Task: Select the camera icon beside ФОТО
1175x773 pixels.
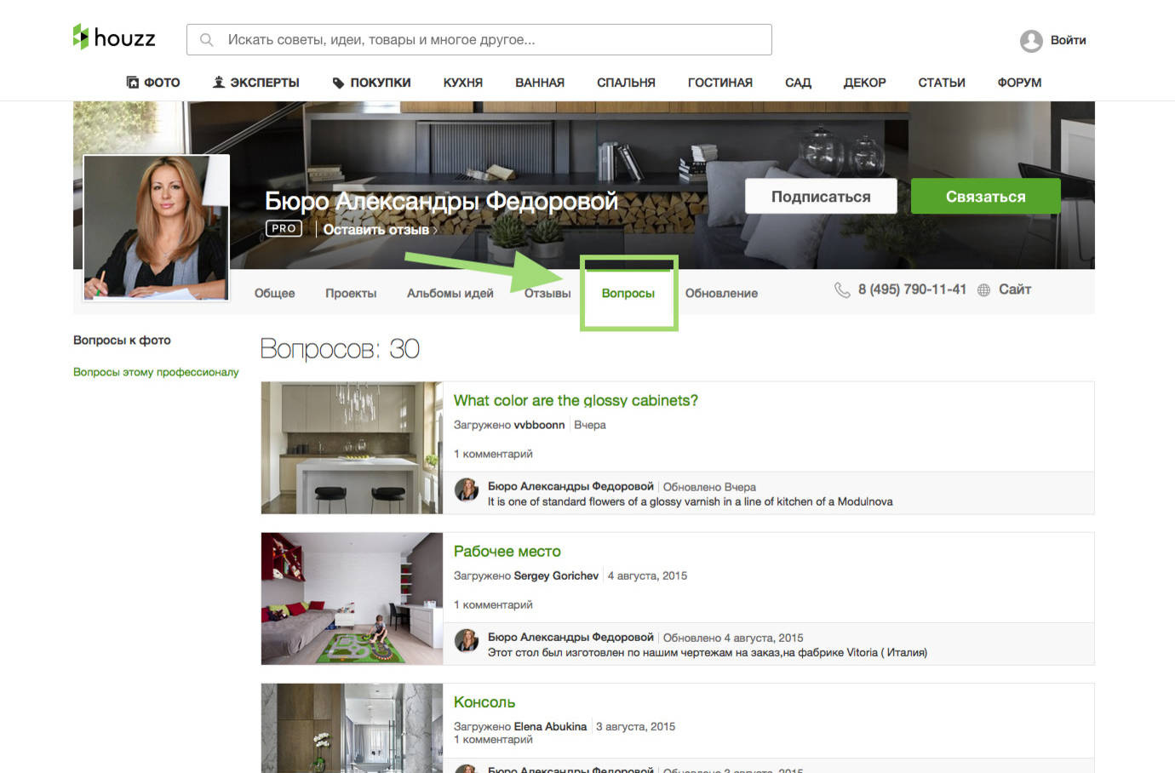Action: point(131,82)
